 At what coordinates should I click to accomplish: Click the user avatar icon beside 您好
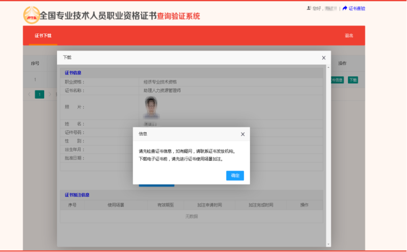click(309, 8)
